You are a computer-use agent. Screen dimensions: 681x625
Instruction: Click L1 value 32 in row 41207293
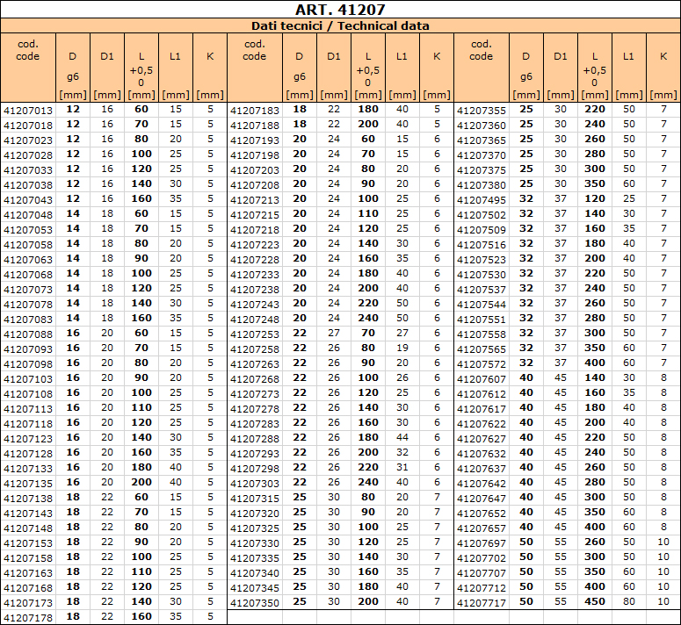pos(402,452)
